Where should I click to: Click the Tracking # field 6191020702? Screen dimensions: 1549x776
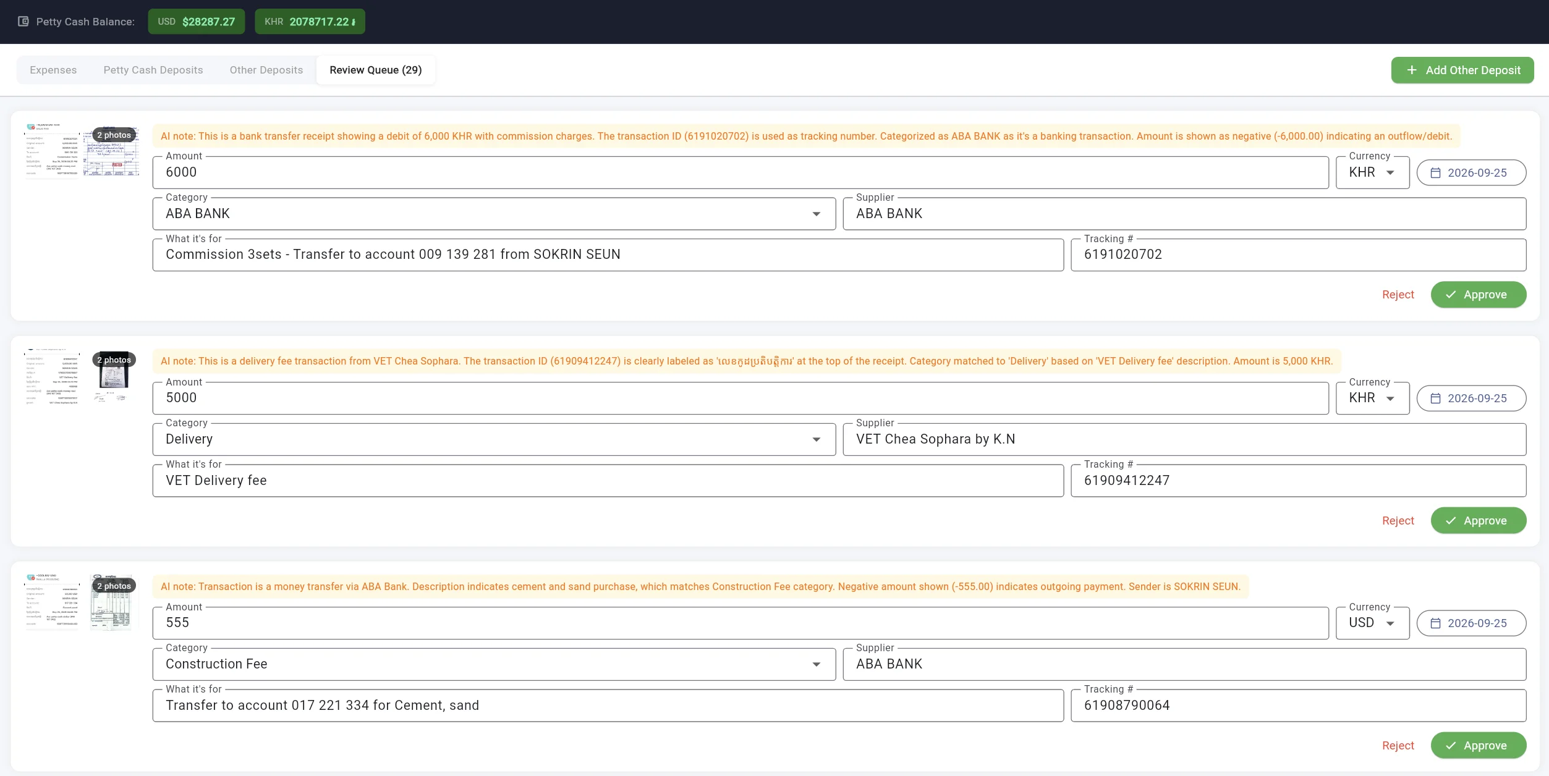point(1298,255)
